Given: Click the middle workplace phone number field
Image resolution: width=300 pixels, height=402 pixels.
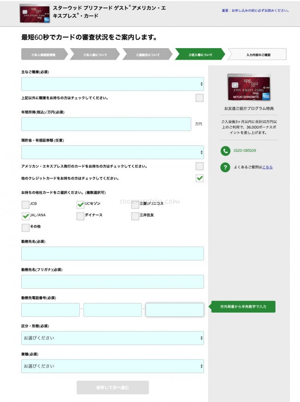Looking at the screenshot, I should [x=113, y=310].
